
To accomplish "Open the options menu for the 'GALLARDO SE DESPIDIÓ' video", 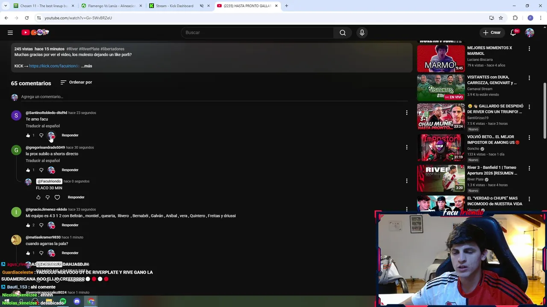I will coord(529,107).
